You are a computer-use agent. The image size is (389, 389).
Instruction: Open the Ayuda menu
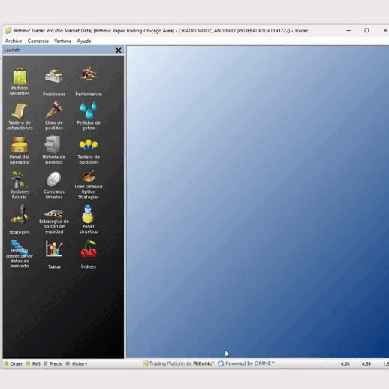tap(84, 41)
